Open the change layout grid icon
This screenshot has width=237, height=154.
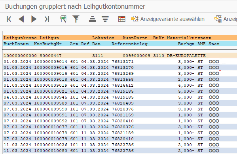[x=122, y=19]
